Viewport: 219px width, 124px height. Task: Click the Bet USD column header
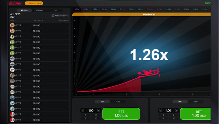37,21
